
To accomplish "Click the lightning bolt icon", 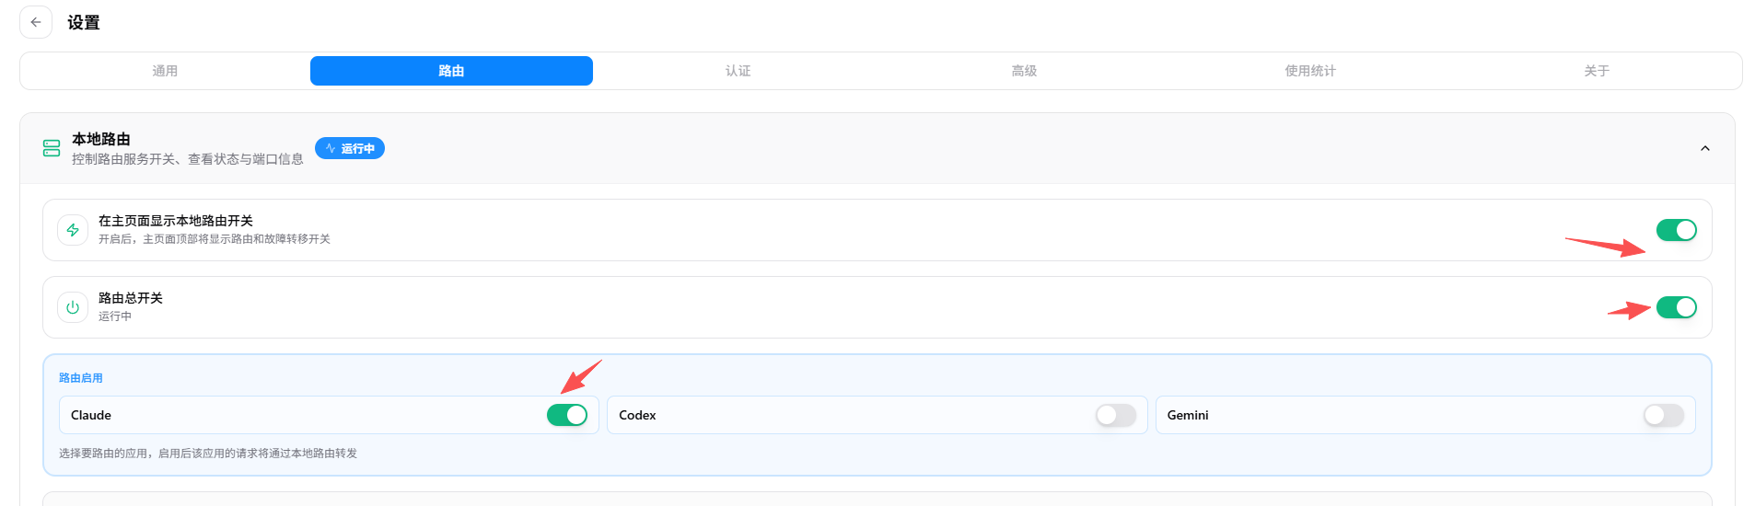I will coord(73,230).
